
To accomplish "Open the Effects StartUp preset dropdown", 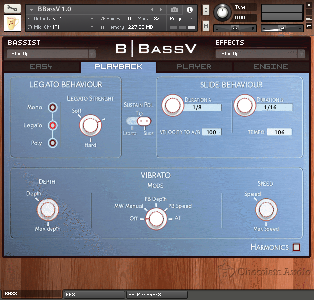I will tap(260, 54).
